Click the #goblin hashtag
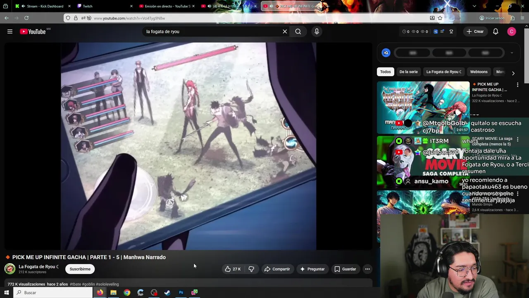Viewport: 529px width, 298px height. (88, 284)
